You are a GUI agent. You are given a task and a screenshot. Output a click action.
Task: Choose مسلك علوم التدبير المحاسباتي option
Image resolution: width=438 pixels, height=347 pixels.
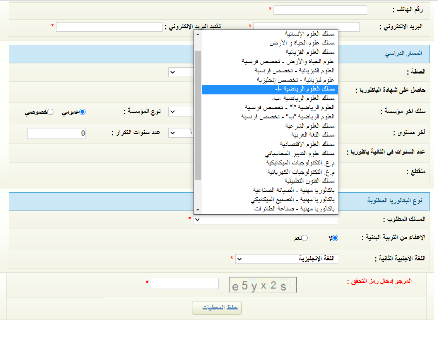(x=270, y=154)
